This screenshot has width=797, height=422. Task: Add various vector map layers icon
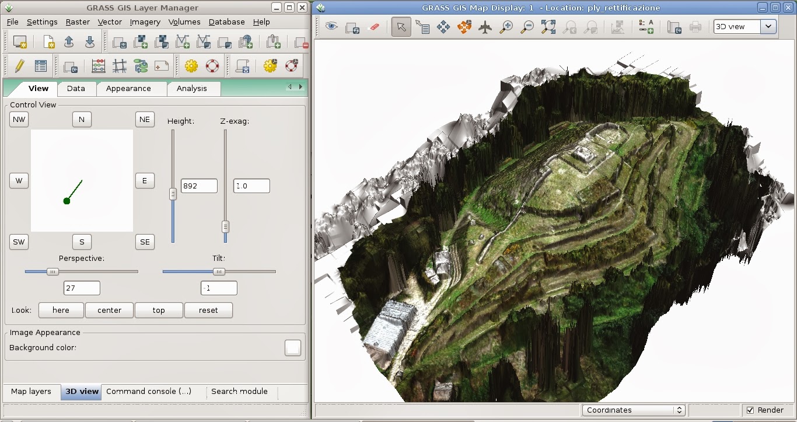point(204,42)
